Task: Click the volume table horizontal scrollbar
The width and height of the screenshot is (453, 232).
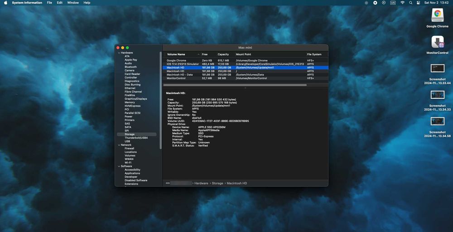Action: (x=235, y=85)
